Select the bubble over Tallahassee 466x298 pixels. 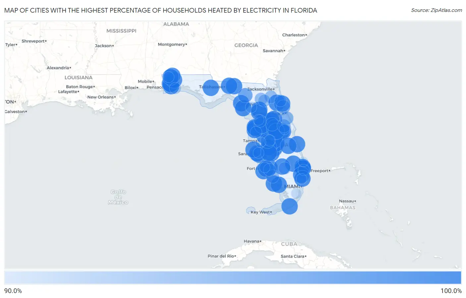click(211, 88)
